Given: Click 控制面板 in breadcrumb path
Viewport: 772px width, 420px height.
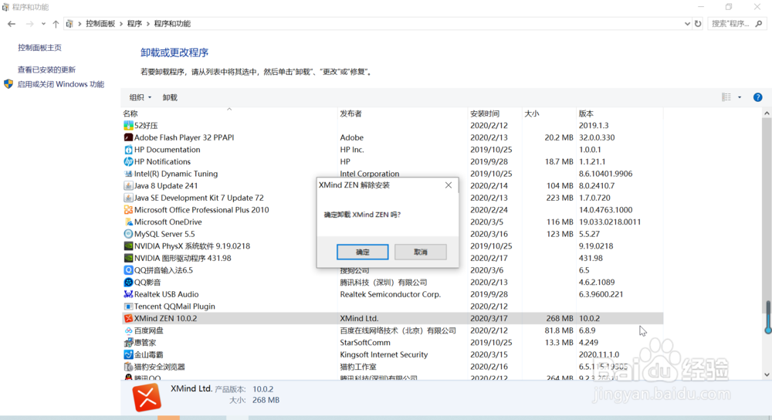Looking at the screenshot, I should 100,24.
